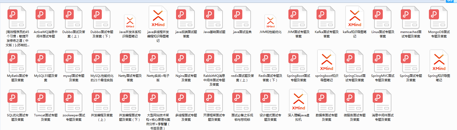Viewport: 457px width, 130px height.
Task: Select the memcached面试专题及答案 PDF icon
Action: point(410,17)
